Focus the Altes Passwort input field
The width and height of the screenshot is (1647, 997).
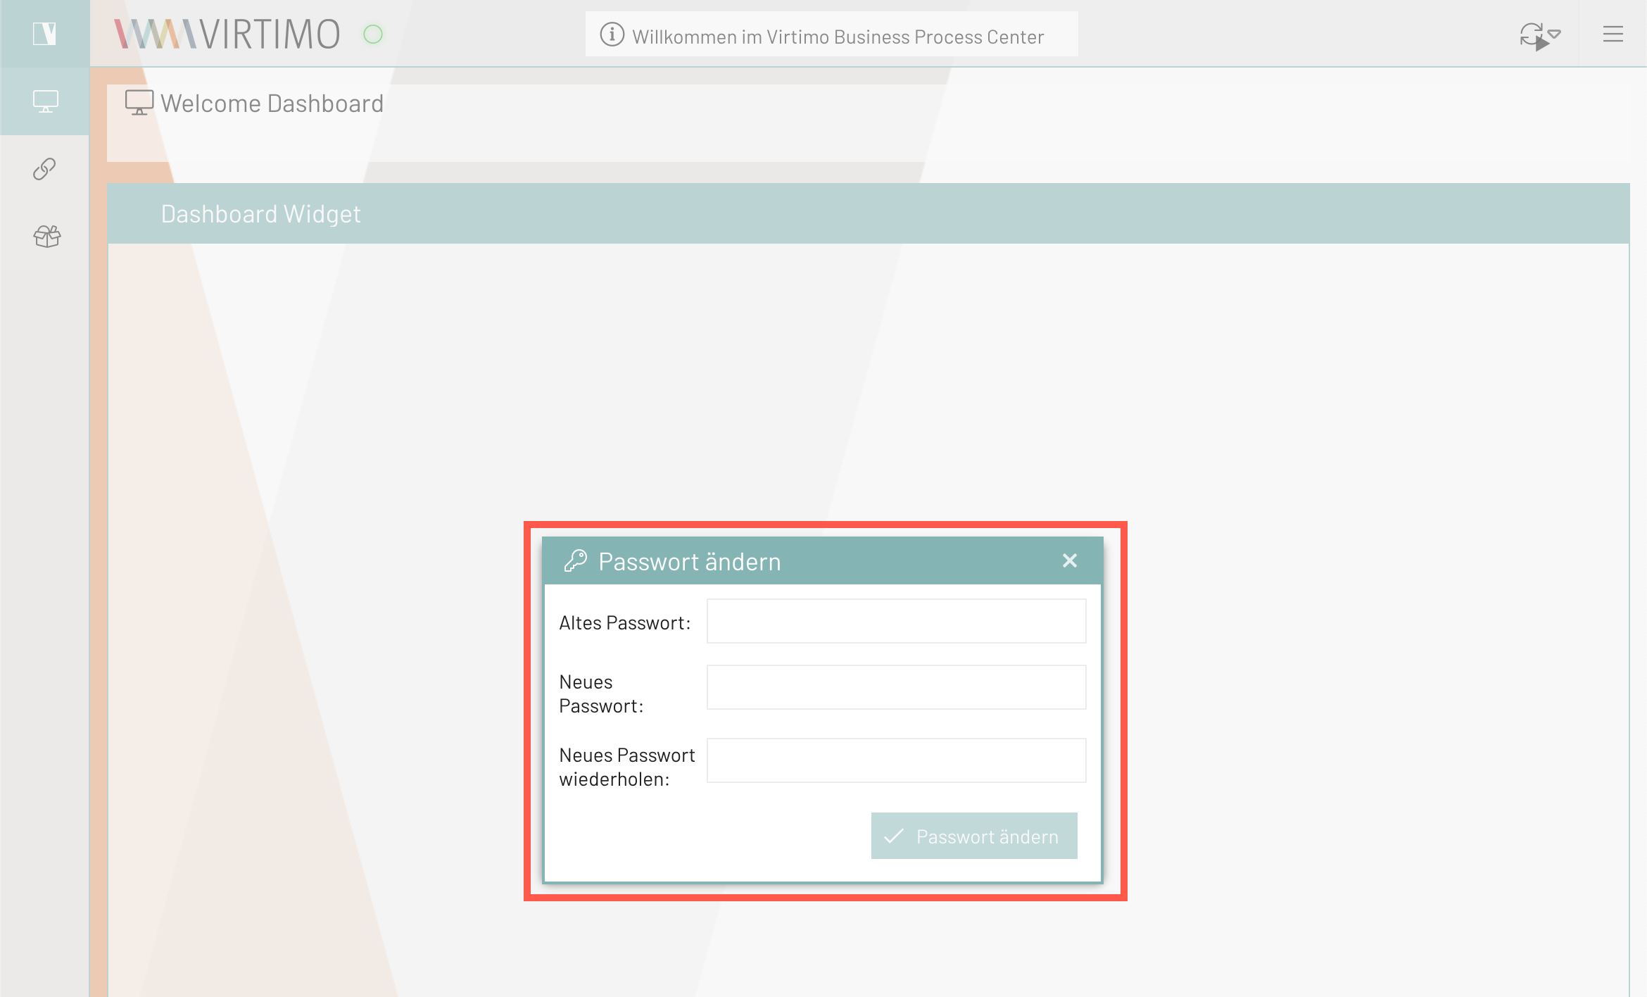[895, 621]
